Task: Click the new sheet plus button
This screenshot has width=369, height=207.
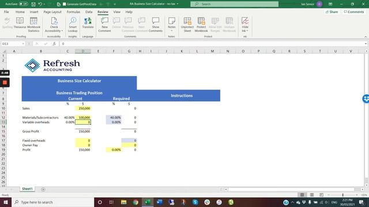Action: [43, 189]
